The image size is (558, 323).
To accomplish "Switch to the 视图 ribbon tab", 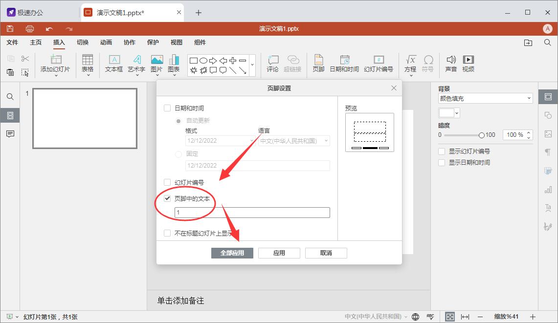I will pos(176,43).
